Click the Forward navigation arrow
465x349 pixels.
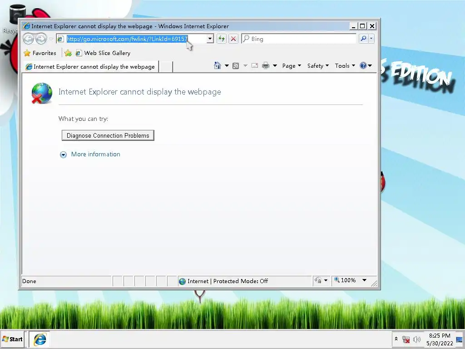41,39
